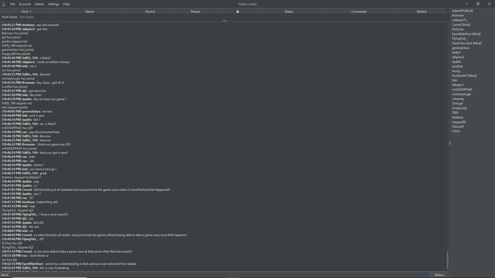The width and height of the screenshot is (495, 278).
Task: Select frank-the-tank [Mod] in player list
Action: tap(467, 43)
